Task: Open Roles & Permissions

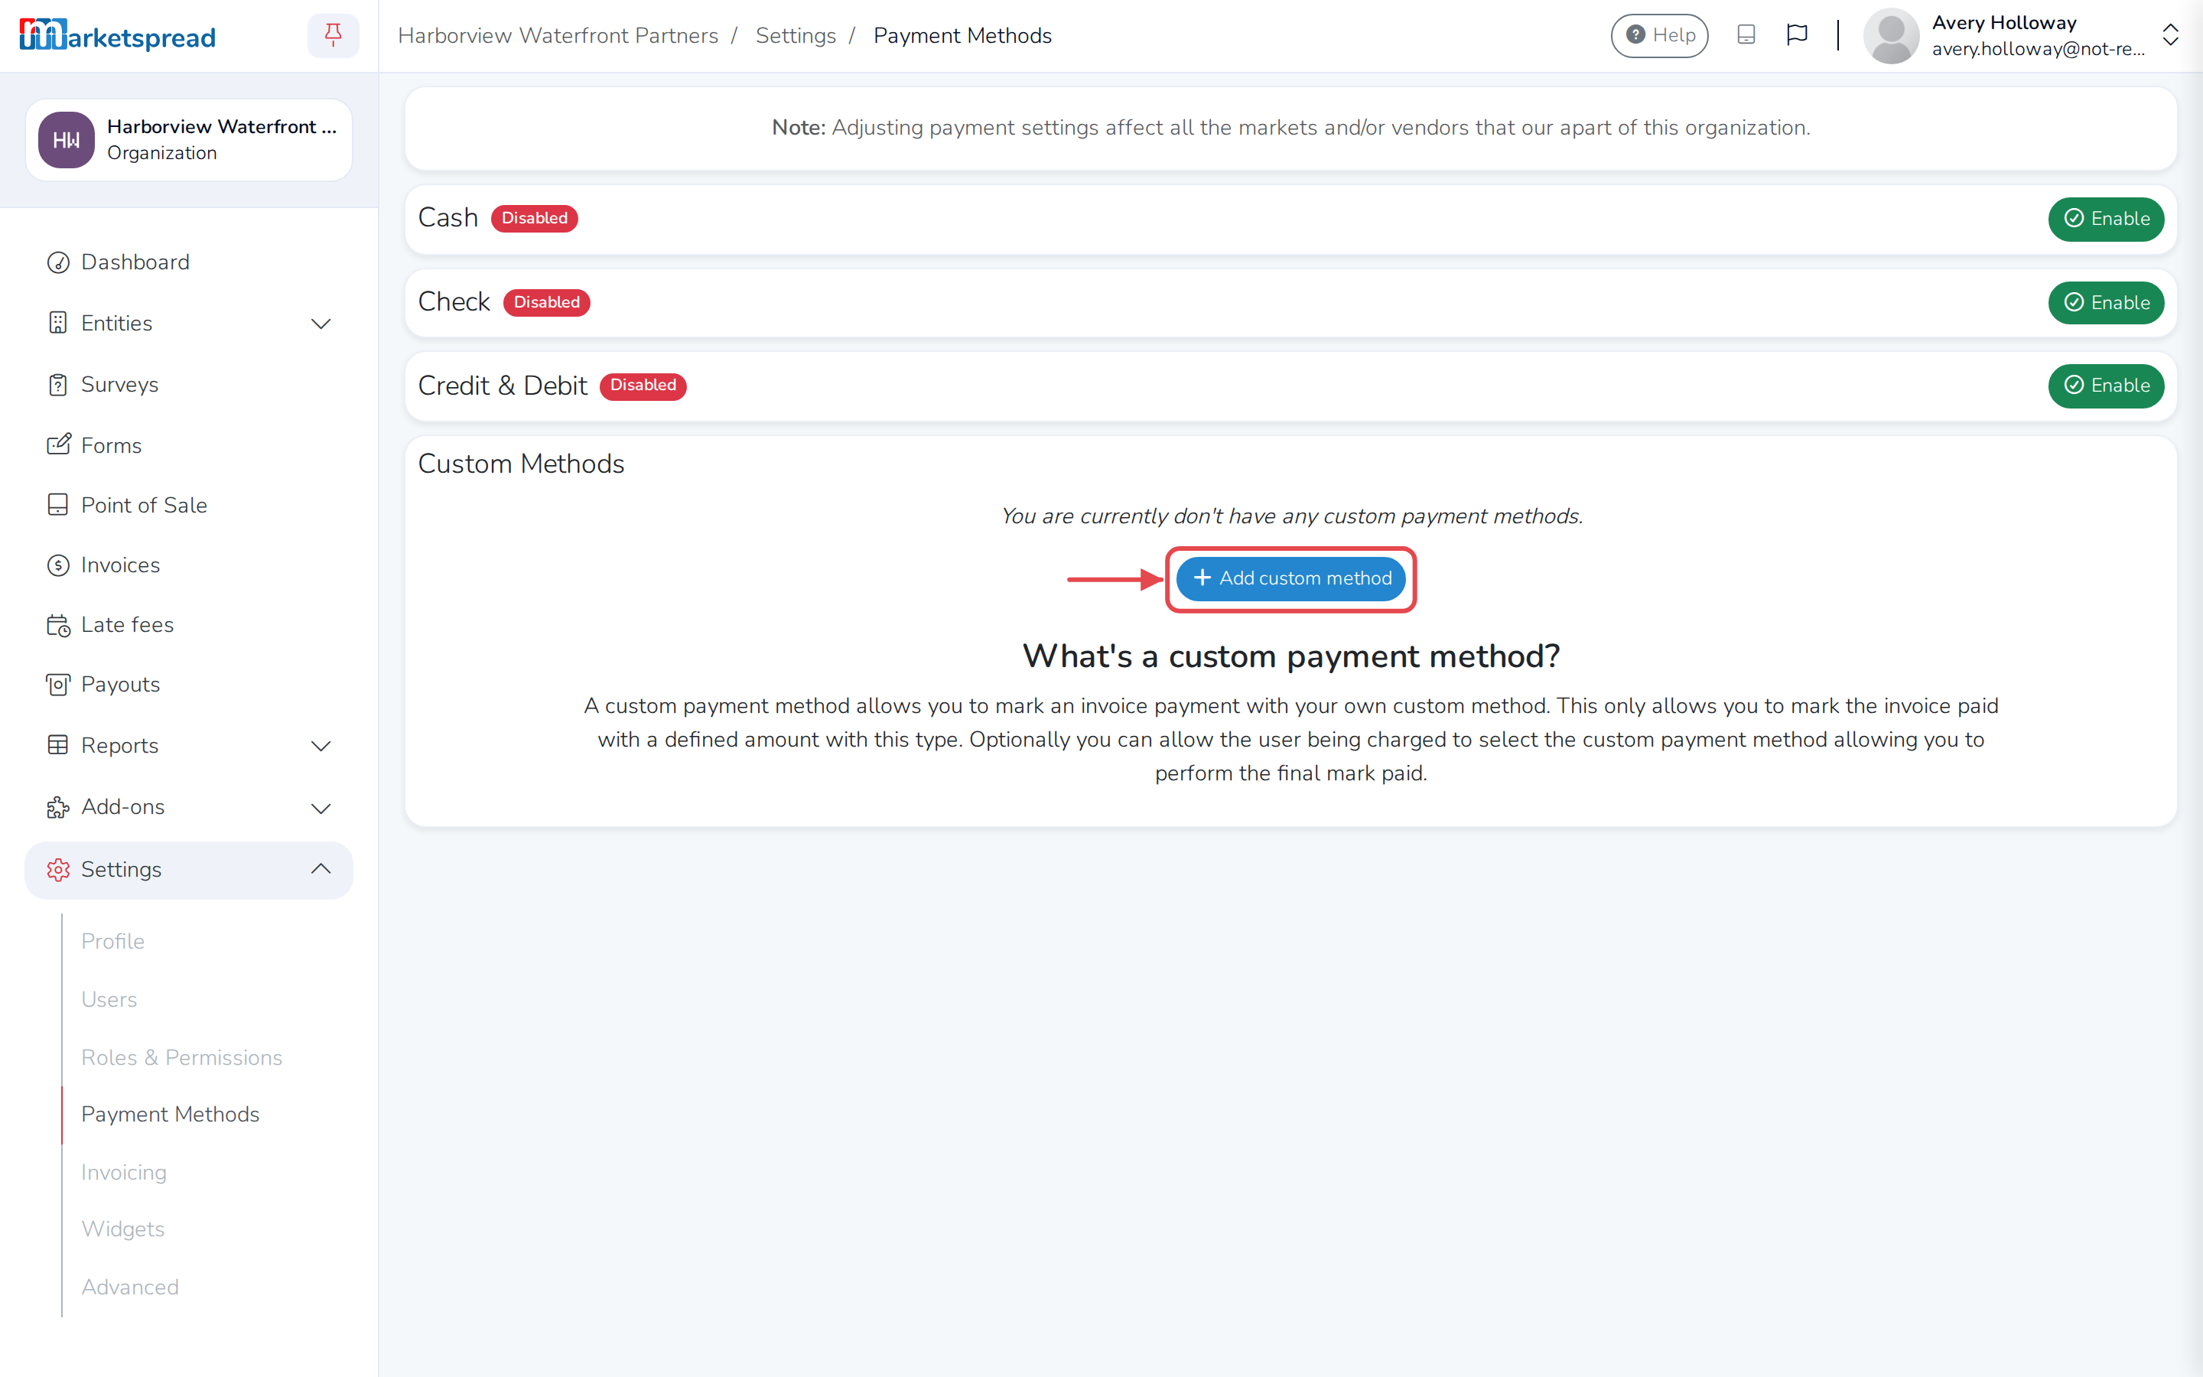Action: [x=181, y=1057]
